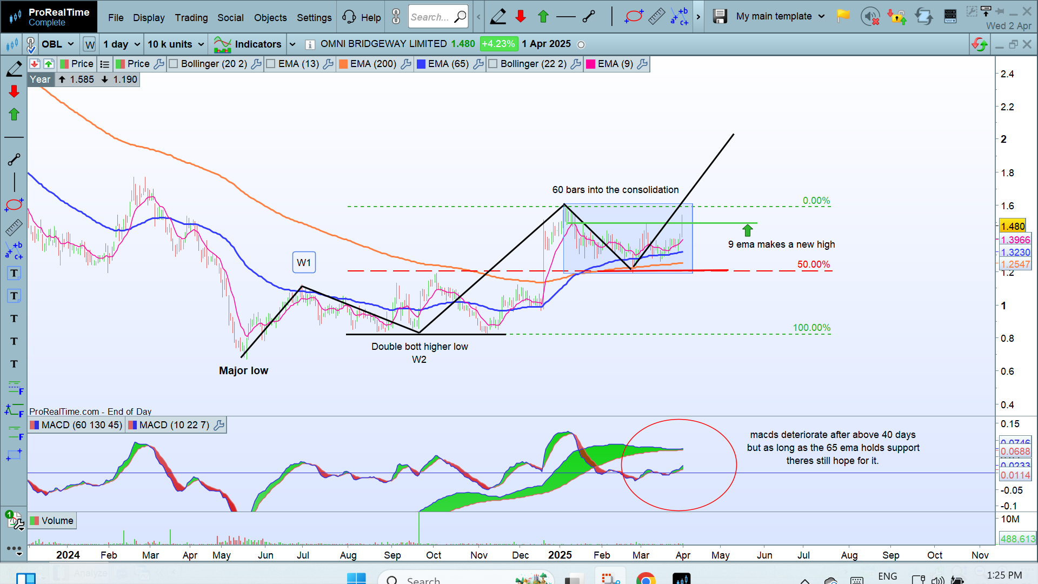Click the padlock trading mode icon
The height and width of the screenshot is (584, 1038).
897,17
